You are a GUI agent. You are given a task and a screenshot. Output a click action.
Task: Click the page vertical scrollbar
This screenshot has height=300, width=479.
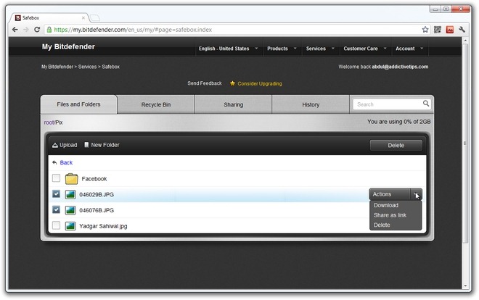(x=465, y=143)
